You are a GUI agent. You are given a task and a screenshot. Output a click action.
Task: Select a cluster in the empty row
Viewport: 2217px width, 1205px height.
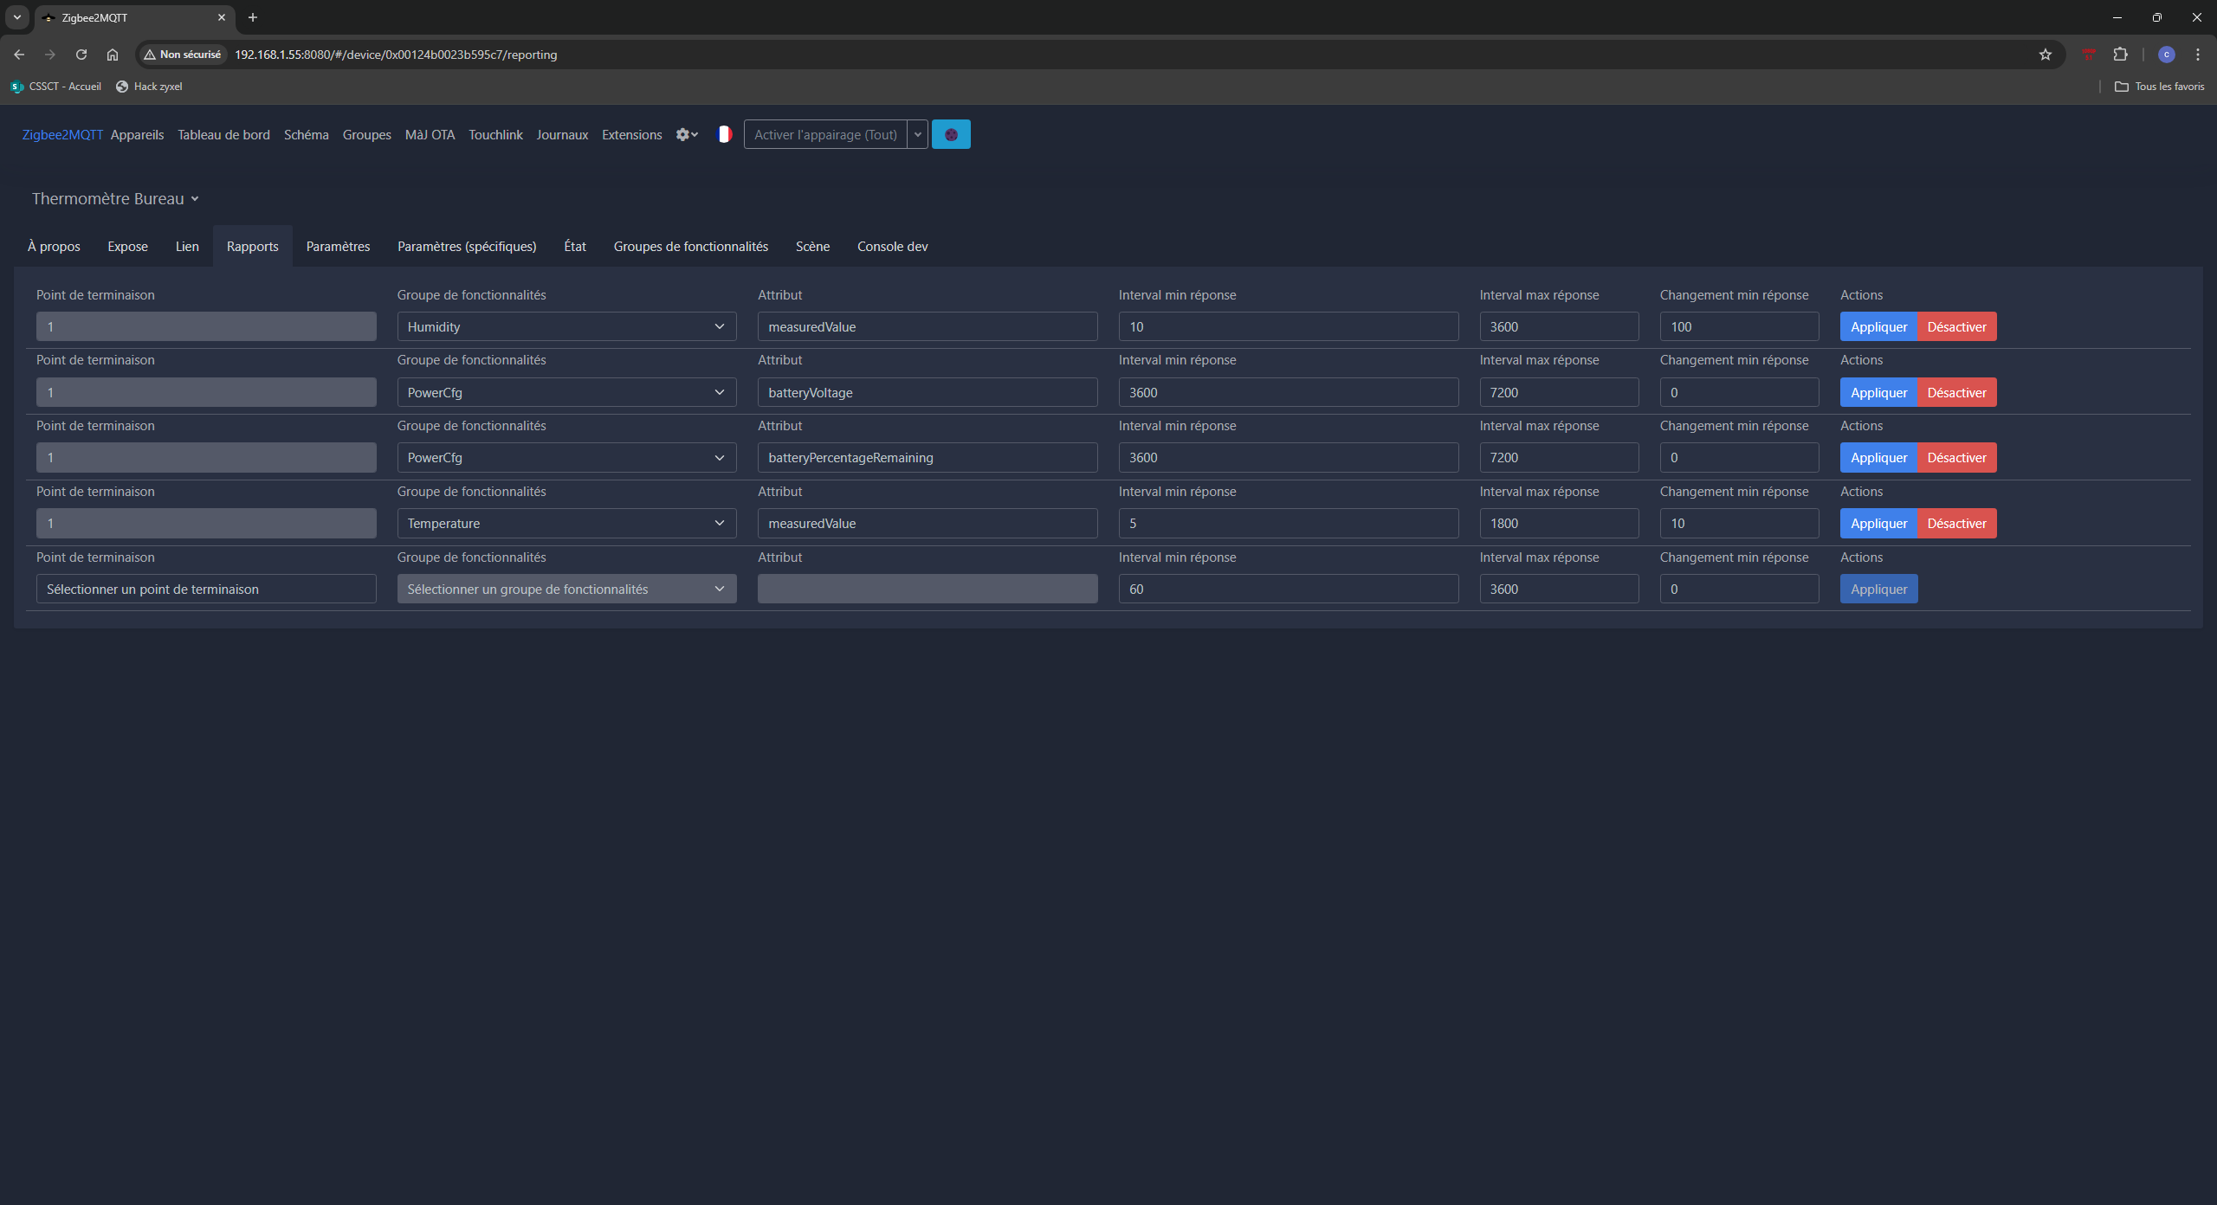pos(566,589)
